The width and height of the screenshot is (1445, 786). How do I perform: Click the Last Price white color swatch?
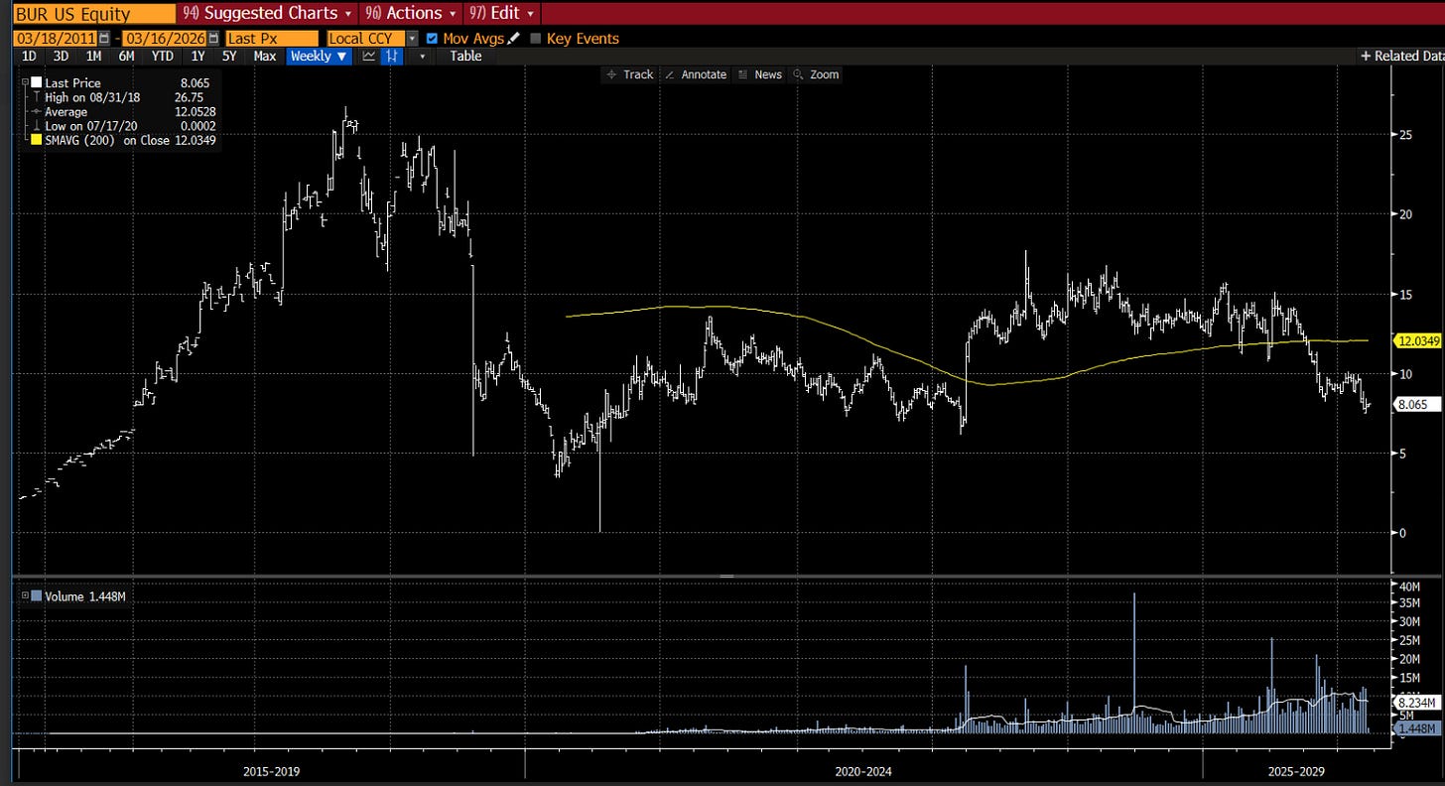(x=37, y=83)
